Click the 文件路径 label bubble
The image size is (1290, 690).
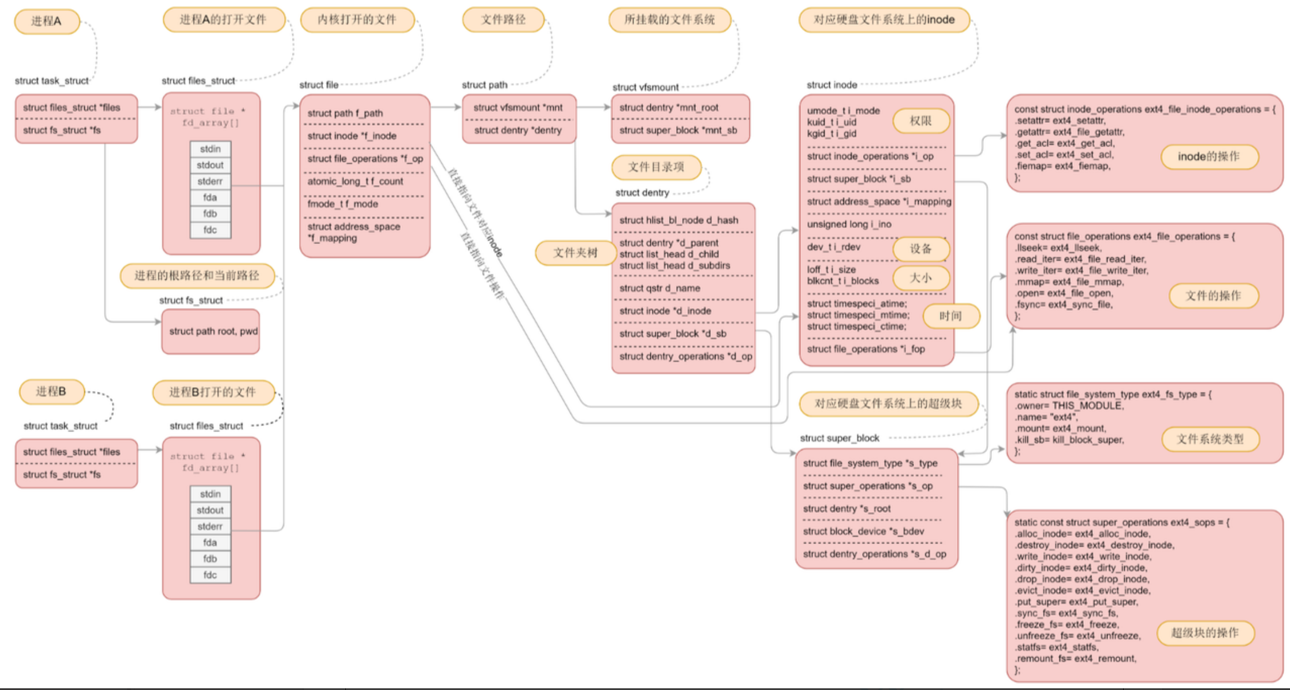(503, 20)
